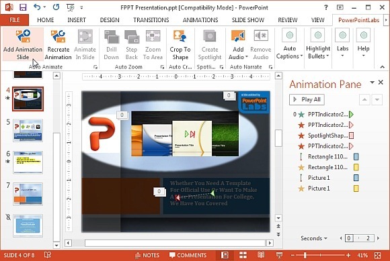Image resolution: width=390 pixels, height=261 pixels.
Task: Click the Remove Audio icon
Action: pyautogui.click(x=261, y=36)
